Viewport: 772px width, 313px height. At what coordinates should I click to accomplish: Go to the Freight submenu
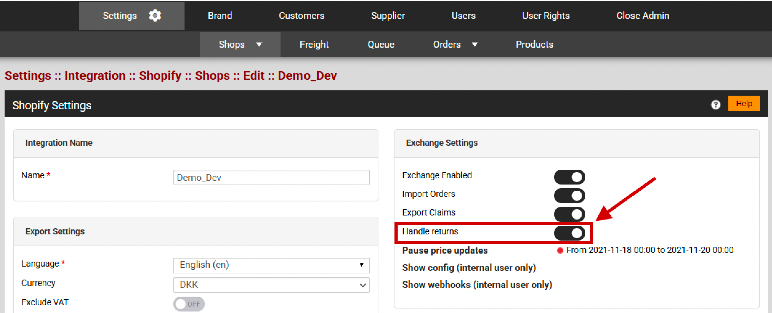click(x=314, y=44)
